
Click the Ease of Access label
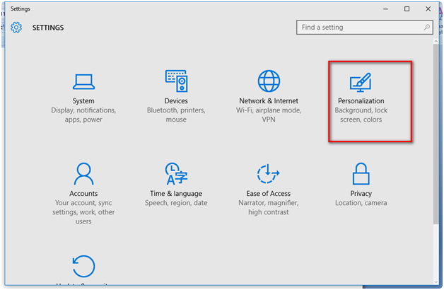point(269,193)
